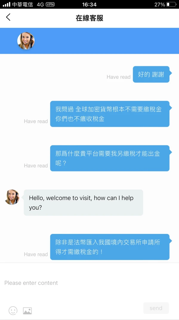179x320 pixels.
Task: Tap the agent avatar beside the Hello message
Action: (x=12, y=197)
